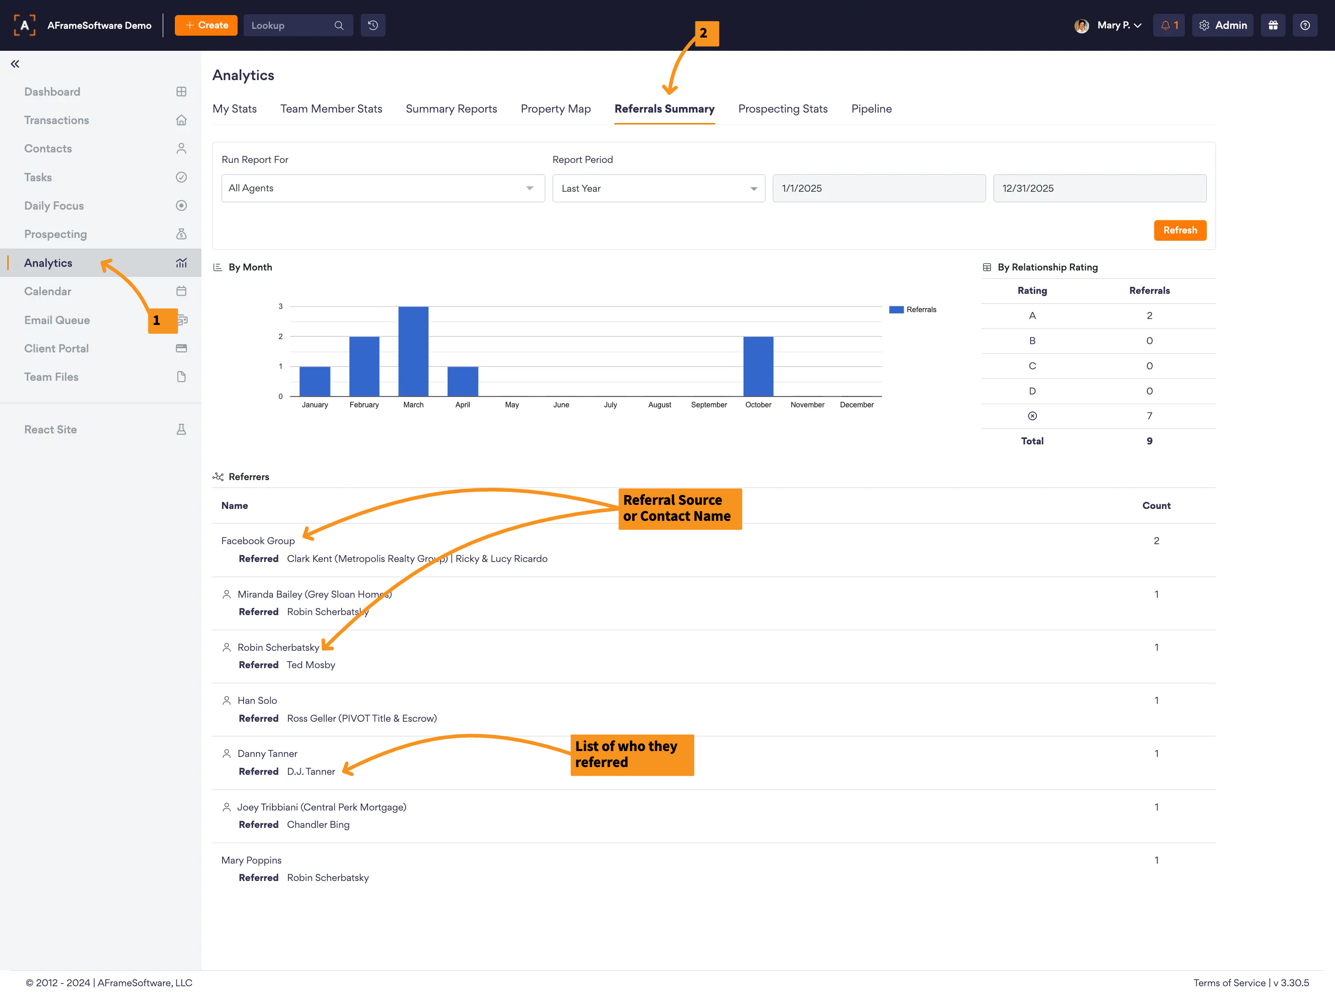This screenshot has width=1335, height=1005.
Task: Open the help question mark icon
Action: [1305, 25]
